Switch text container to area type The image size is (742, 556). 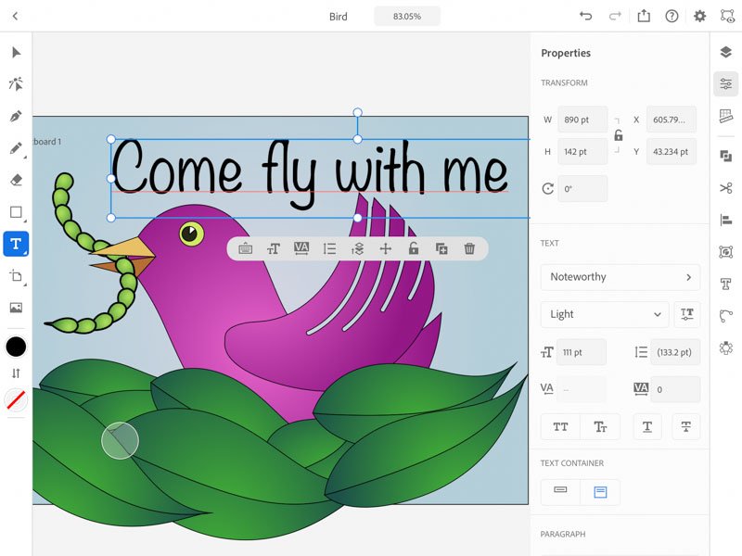(x=599, y=492)
